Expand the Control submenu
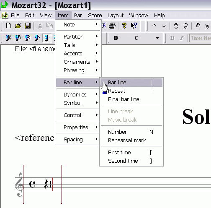Image resolution: width=211 pixels, height=208 pixels. [x=78, y=115]
